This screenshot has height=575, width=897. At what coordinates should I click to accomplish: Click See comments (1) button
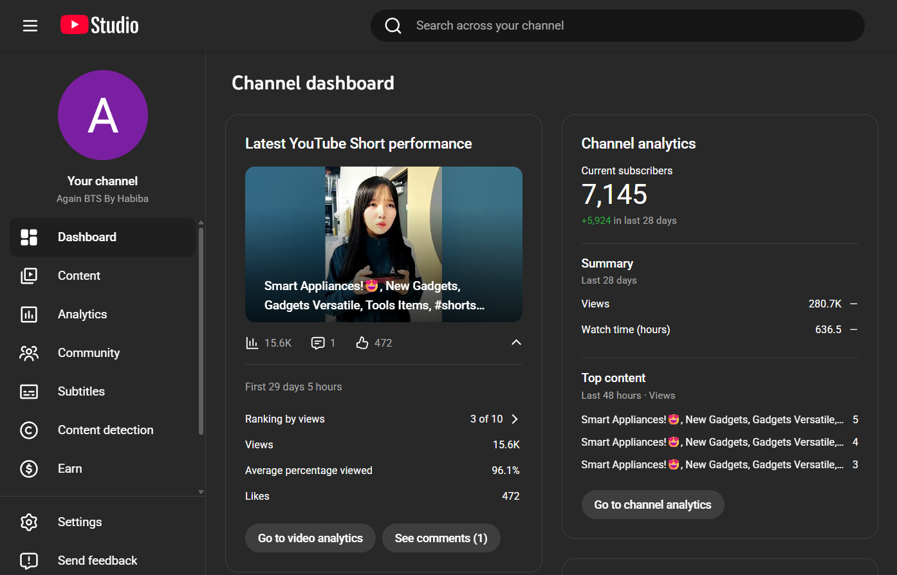[441, 538]
